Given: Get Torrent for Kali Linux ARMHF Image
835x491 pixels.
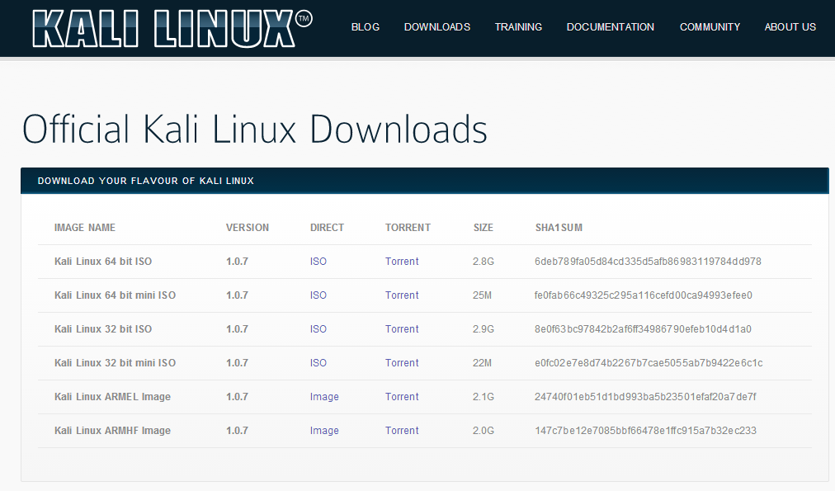Looking at the screenshot, I should [402, 430].
